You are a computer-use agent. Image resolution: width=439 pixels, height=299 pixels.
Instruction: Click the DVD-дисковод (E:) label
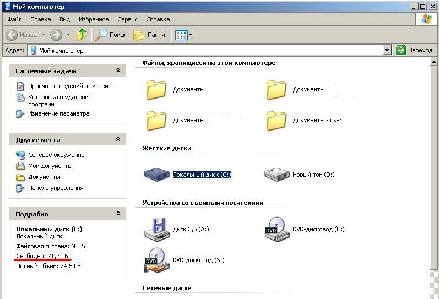click(x=318, y=229)
